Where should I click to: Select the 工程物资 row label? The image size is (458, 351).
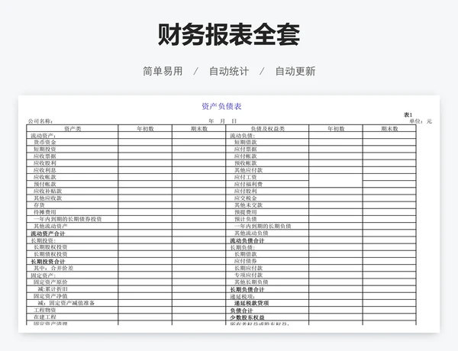45,310
